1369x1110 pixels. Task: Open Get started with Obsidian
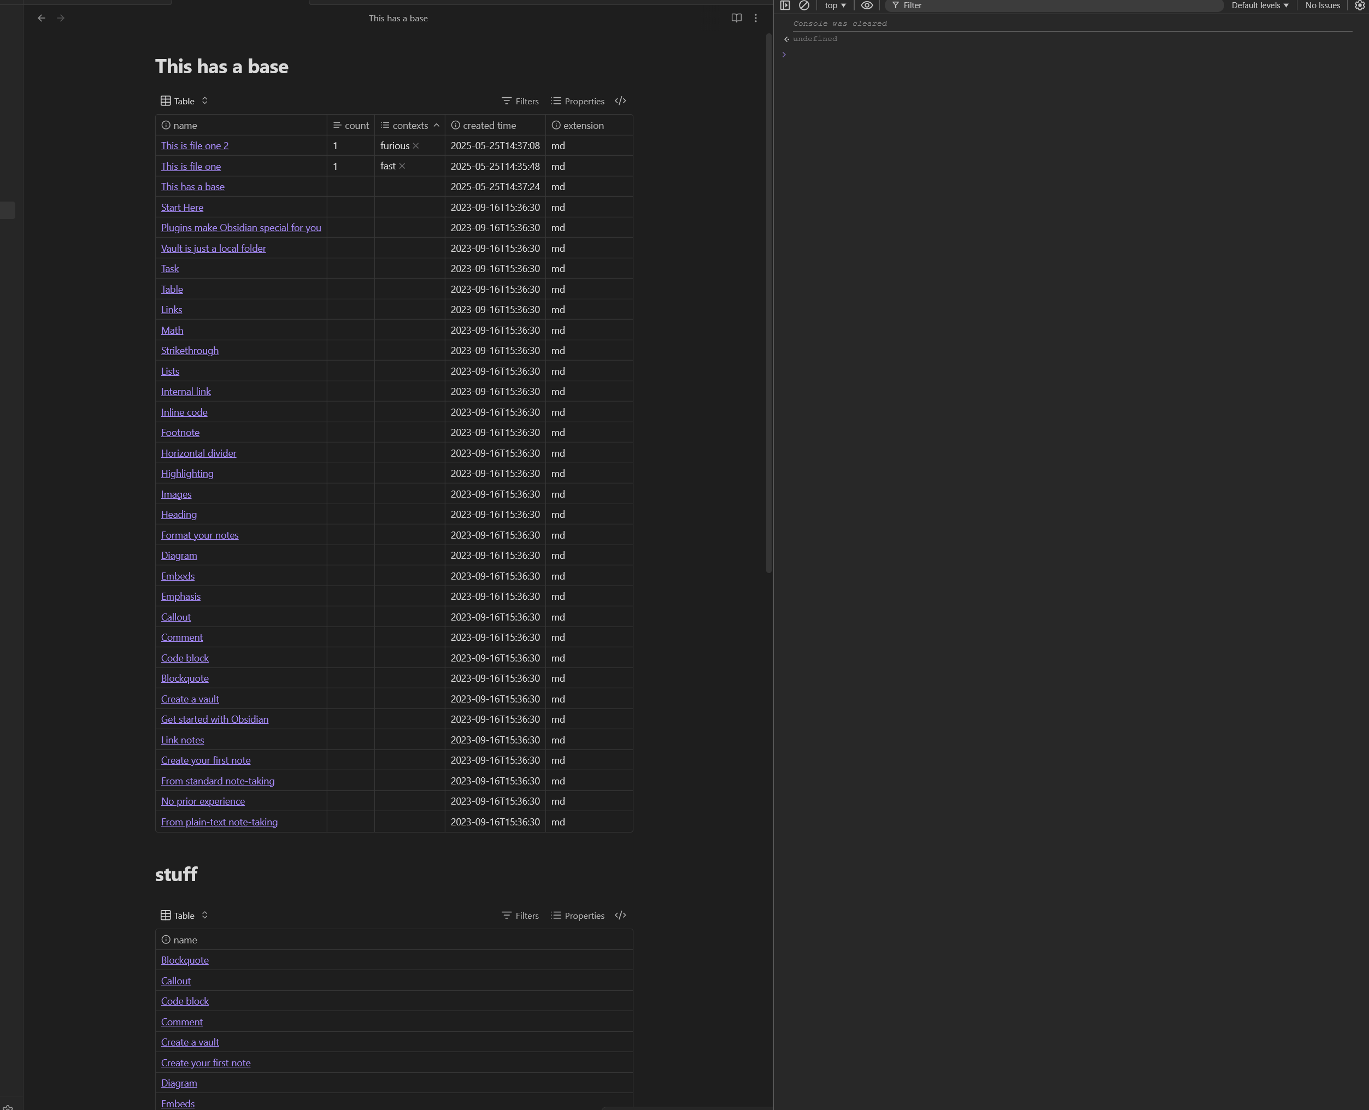click(x=215, y=719)
